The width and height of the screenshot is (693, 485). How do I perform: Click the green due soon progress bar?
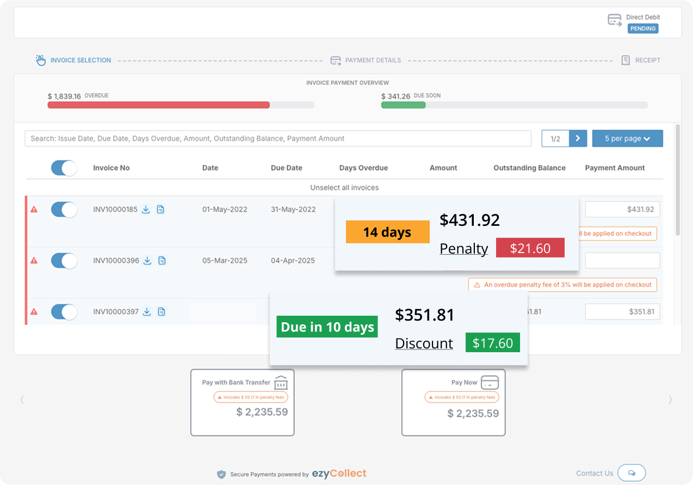[x=403, y=105]
